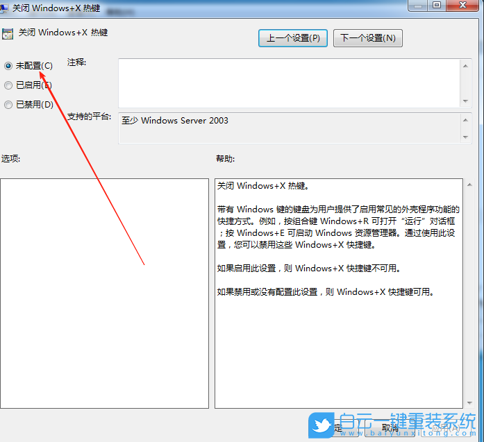This screenshot has height=442, width=484.
Task: Click the help pane scroll-down arrow
Action: [469, 402]
